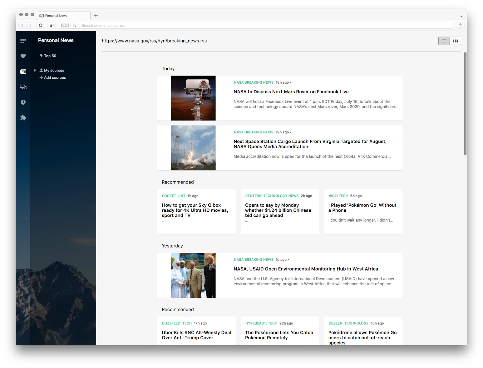
Task: Go back with the back arrow
Action: (x=22, y=25)
